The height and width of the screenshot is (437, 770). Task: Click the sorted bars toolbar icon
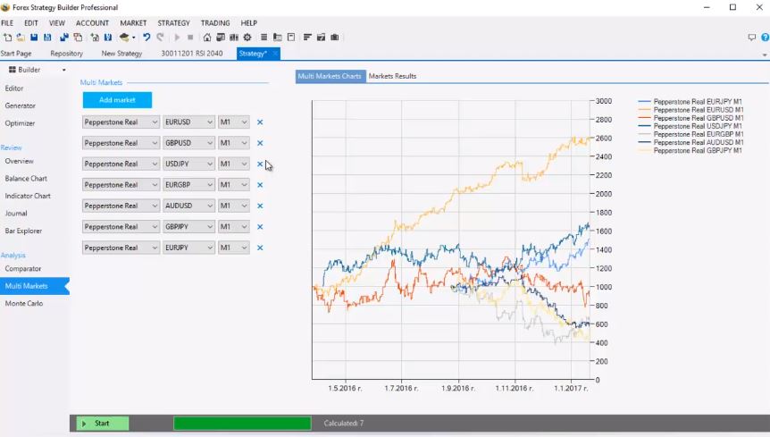point(307,38)
